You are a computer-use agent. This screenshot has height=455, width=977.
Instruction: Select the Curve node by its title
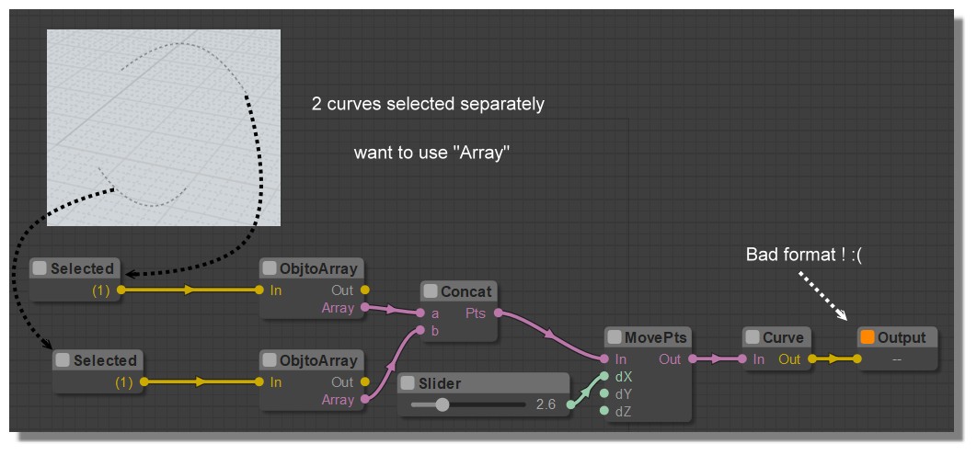(783, 337)
